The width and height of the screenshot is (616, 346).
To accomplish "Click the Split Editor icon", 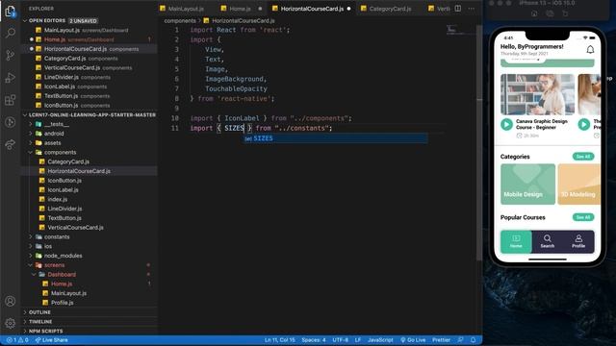I will coord(458,9).
